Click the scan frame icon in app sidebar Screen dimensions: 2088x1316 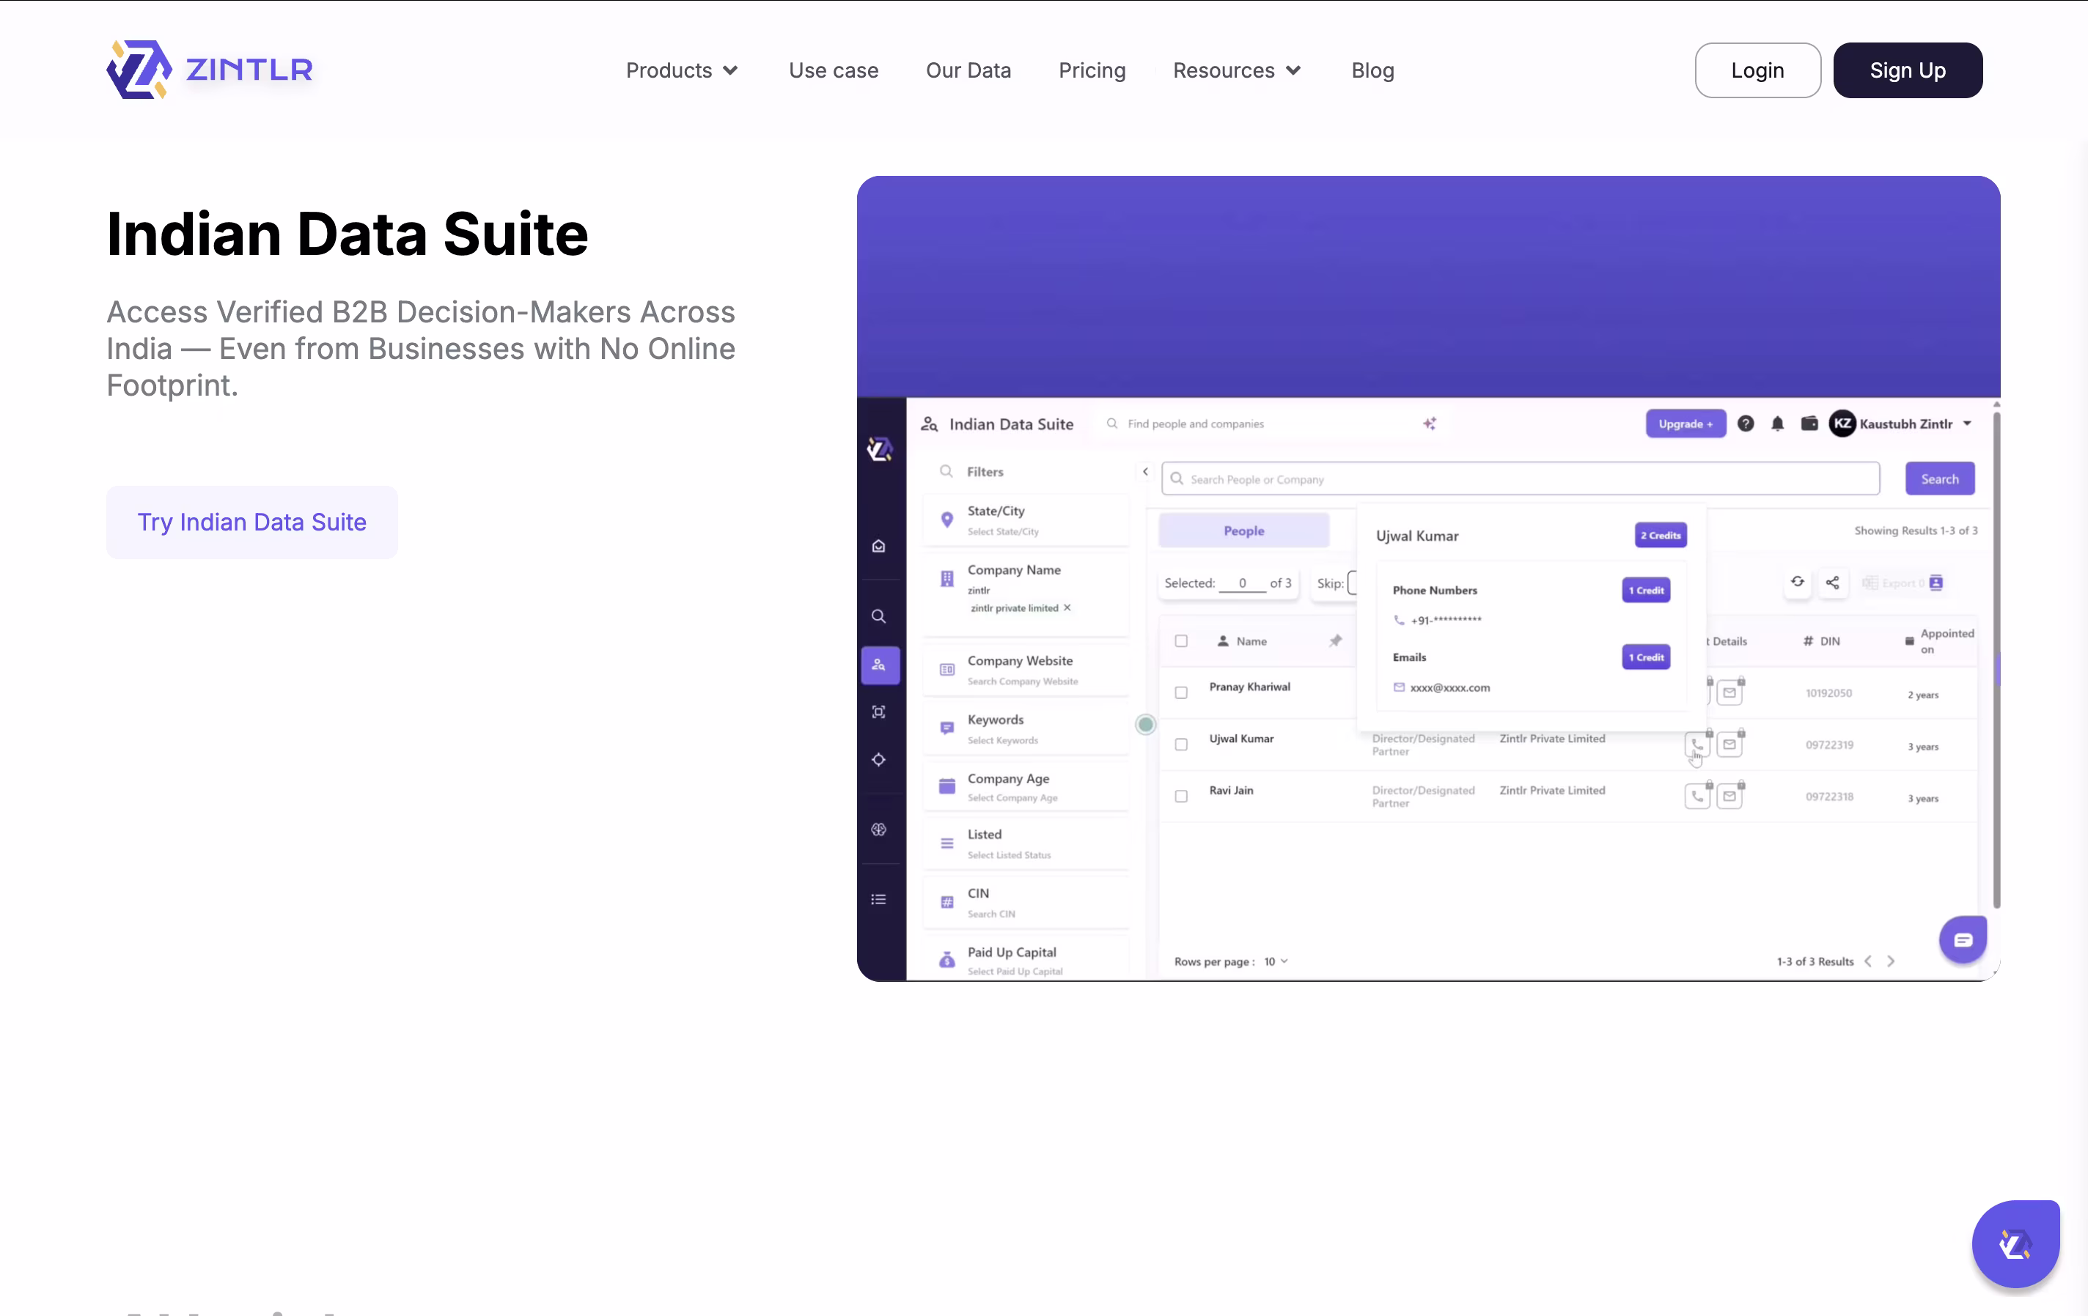coord(878,711)
